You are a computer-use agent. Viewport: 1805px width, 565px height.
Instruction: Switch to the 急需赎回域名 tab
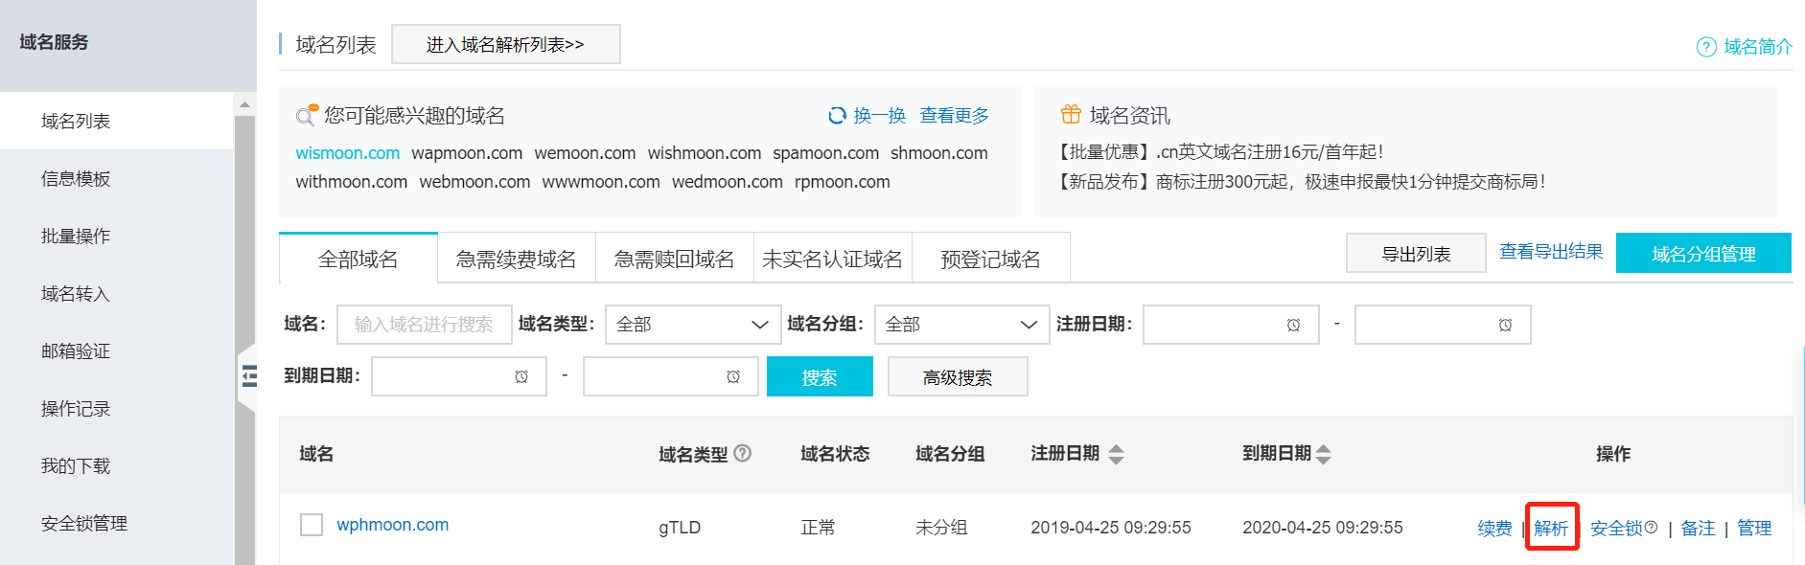click(x=675, y=259)
